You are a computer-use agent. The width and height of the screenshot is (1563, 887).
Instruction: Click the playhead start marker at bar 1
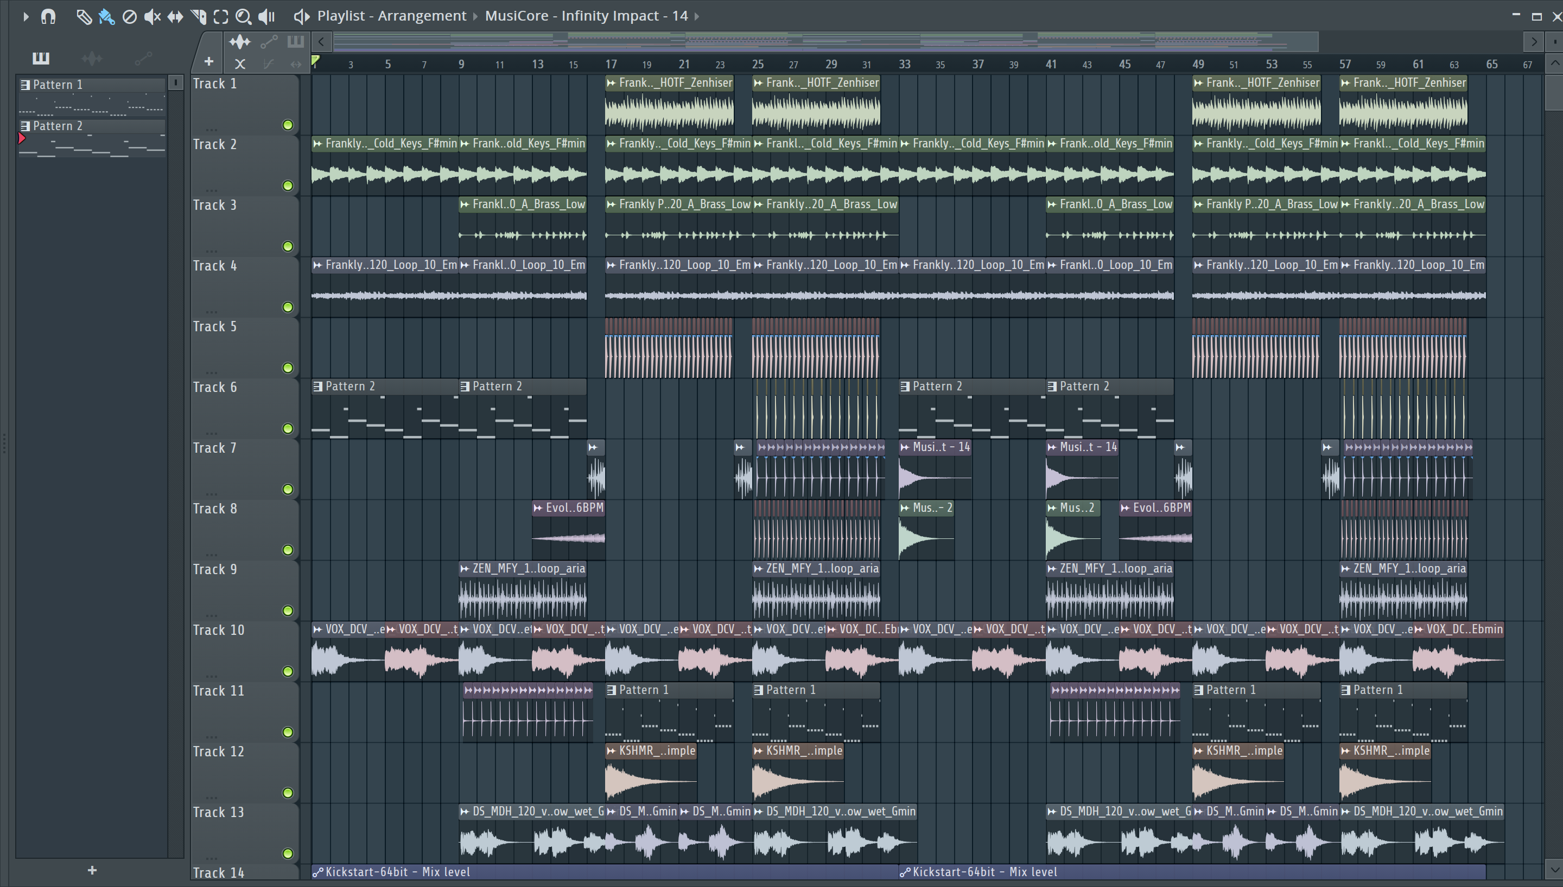[x=315, y=60]
